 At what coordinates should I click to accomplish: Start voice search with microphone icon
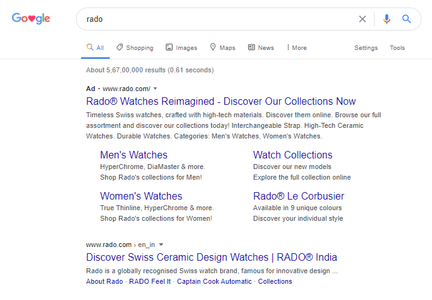click(386, 19)
